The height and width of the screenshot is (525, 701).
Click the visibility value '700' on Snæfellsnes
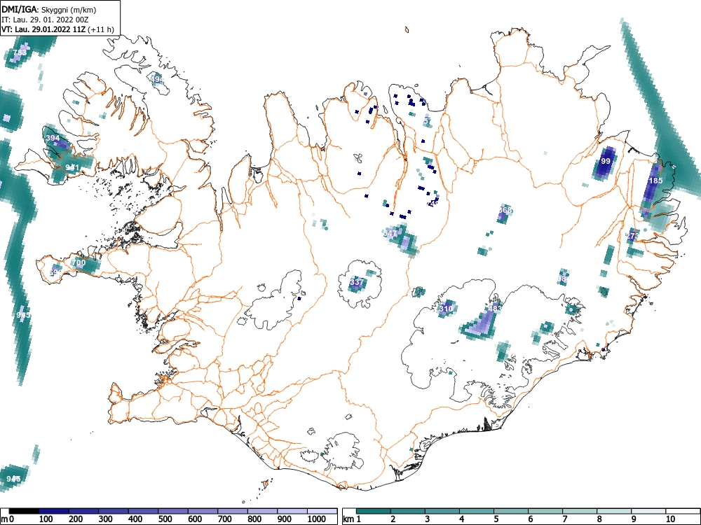(79, 263)
